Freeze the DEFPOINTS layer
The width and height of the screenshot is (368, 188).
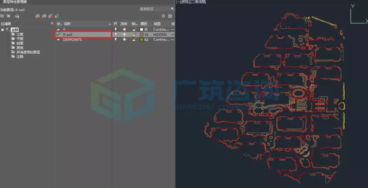coord(125,40)
